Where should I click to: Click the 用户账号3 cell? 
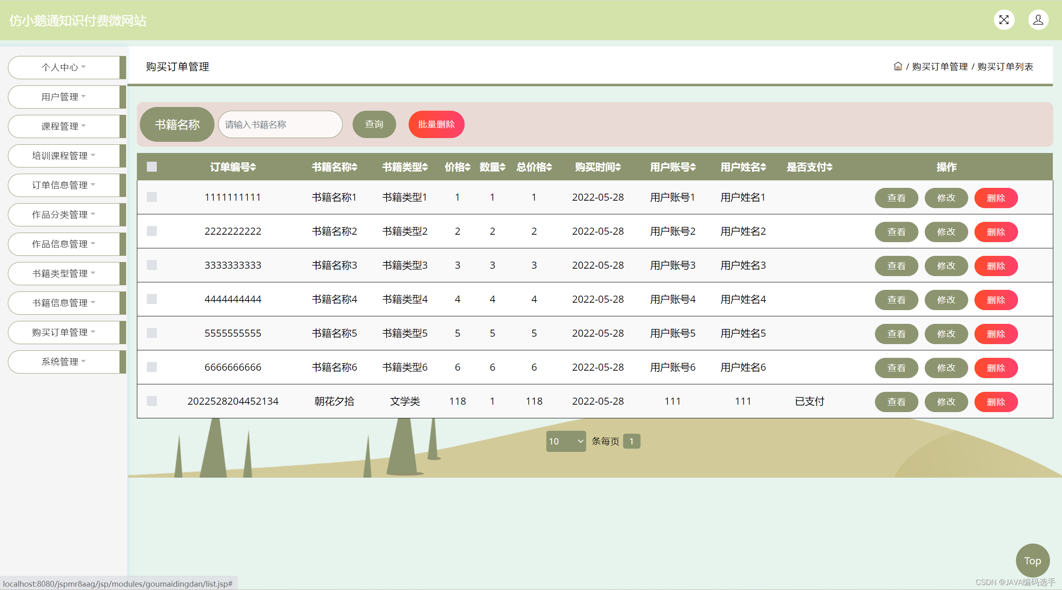672,265
